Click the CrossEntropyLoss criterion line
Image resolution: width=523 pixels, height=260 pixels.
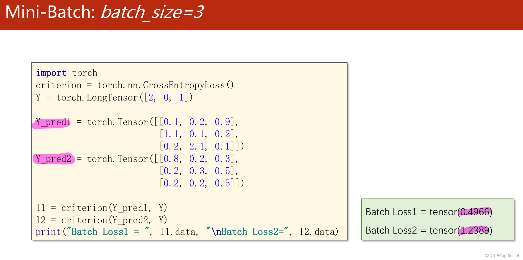[135, 85]
